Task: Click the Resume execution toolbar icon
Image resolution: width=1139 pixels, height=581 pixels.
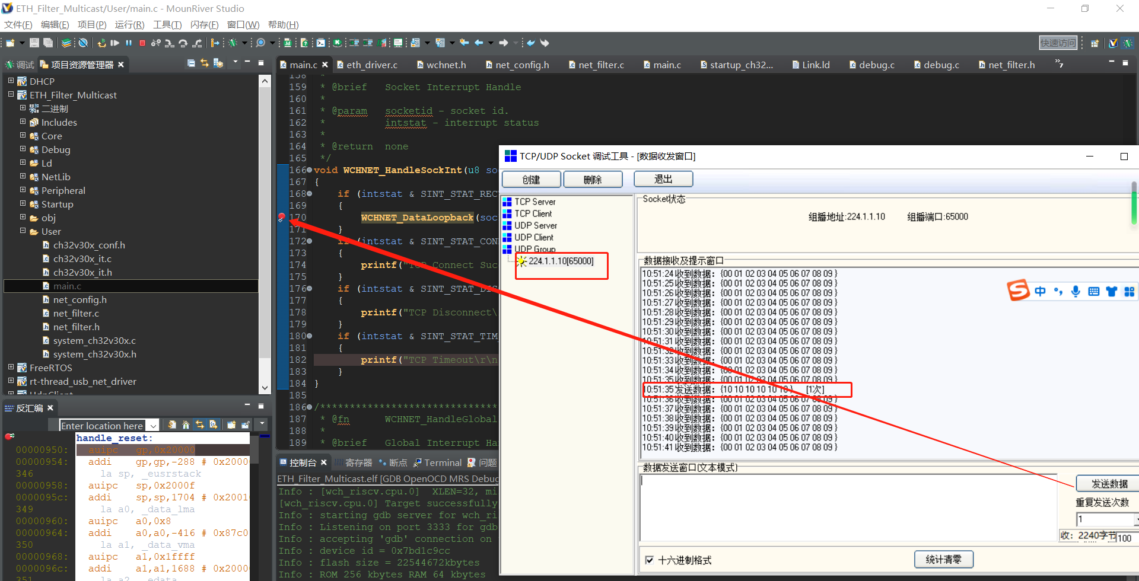Action: click(x=115, y=43)
